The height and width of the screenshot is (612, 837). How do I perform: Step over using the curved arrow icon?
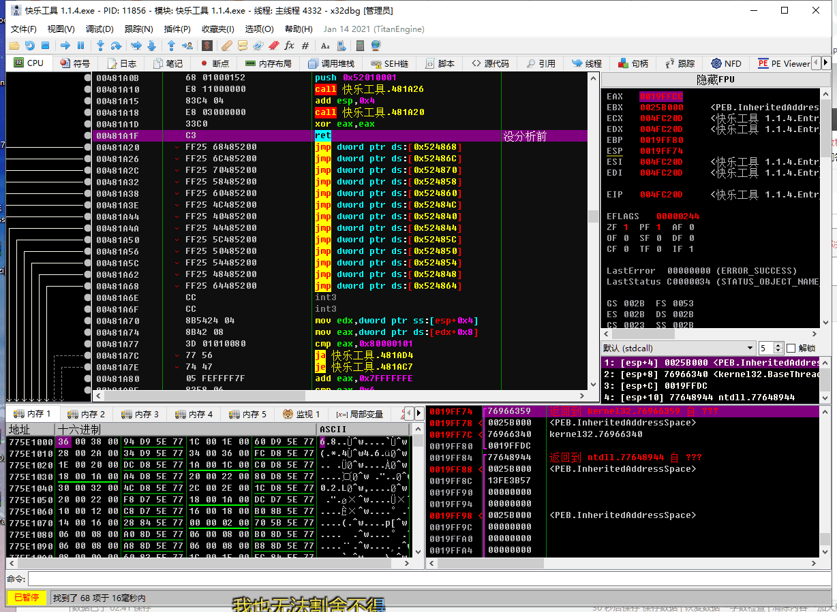click(116, 46)
